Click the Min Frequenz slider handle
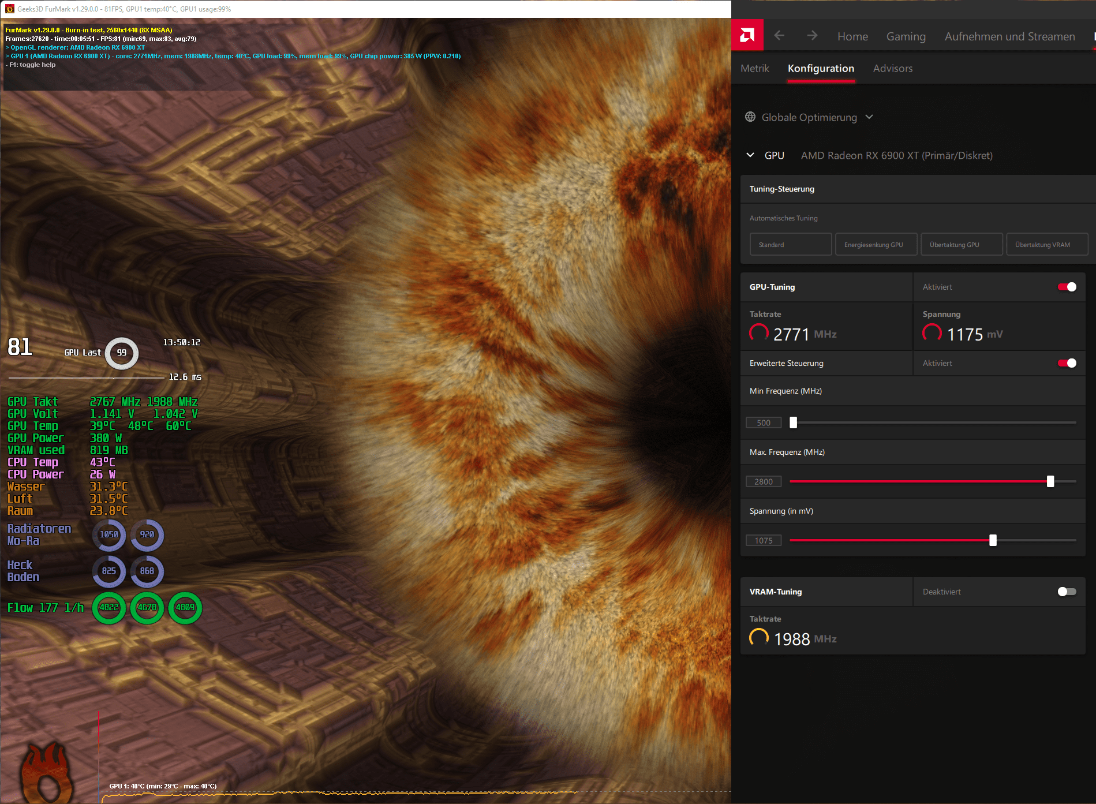 [794, 422]
